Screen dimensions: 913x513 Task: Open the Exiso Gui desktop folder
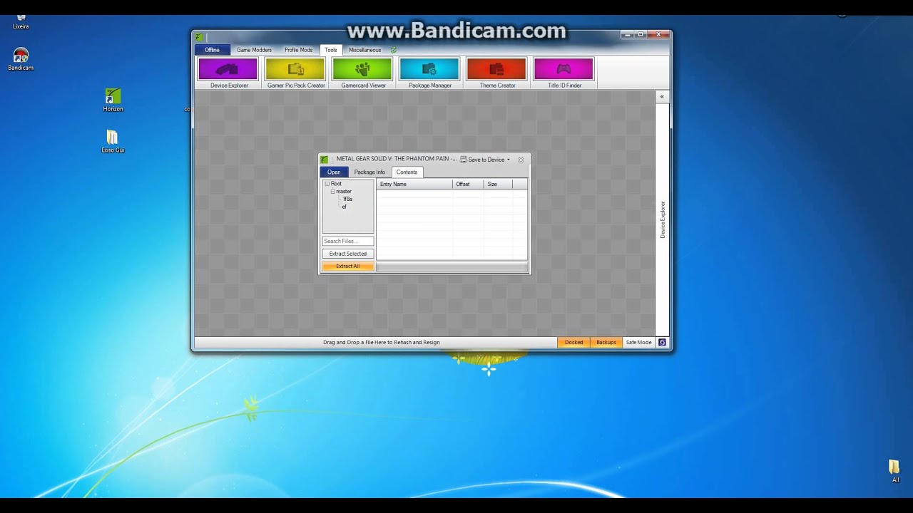coord(113,141)
